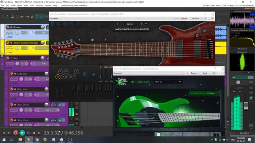Toggle the metronome toolbar icon

pos(32,17)
